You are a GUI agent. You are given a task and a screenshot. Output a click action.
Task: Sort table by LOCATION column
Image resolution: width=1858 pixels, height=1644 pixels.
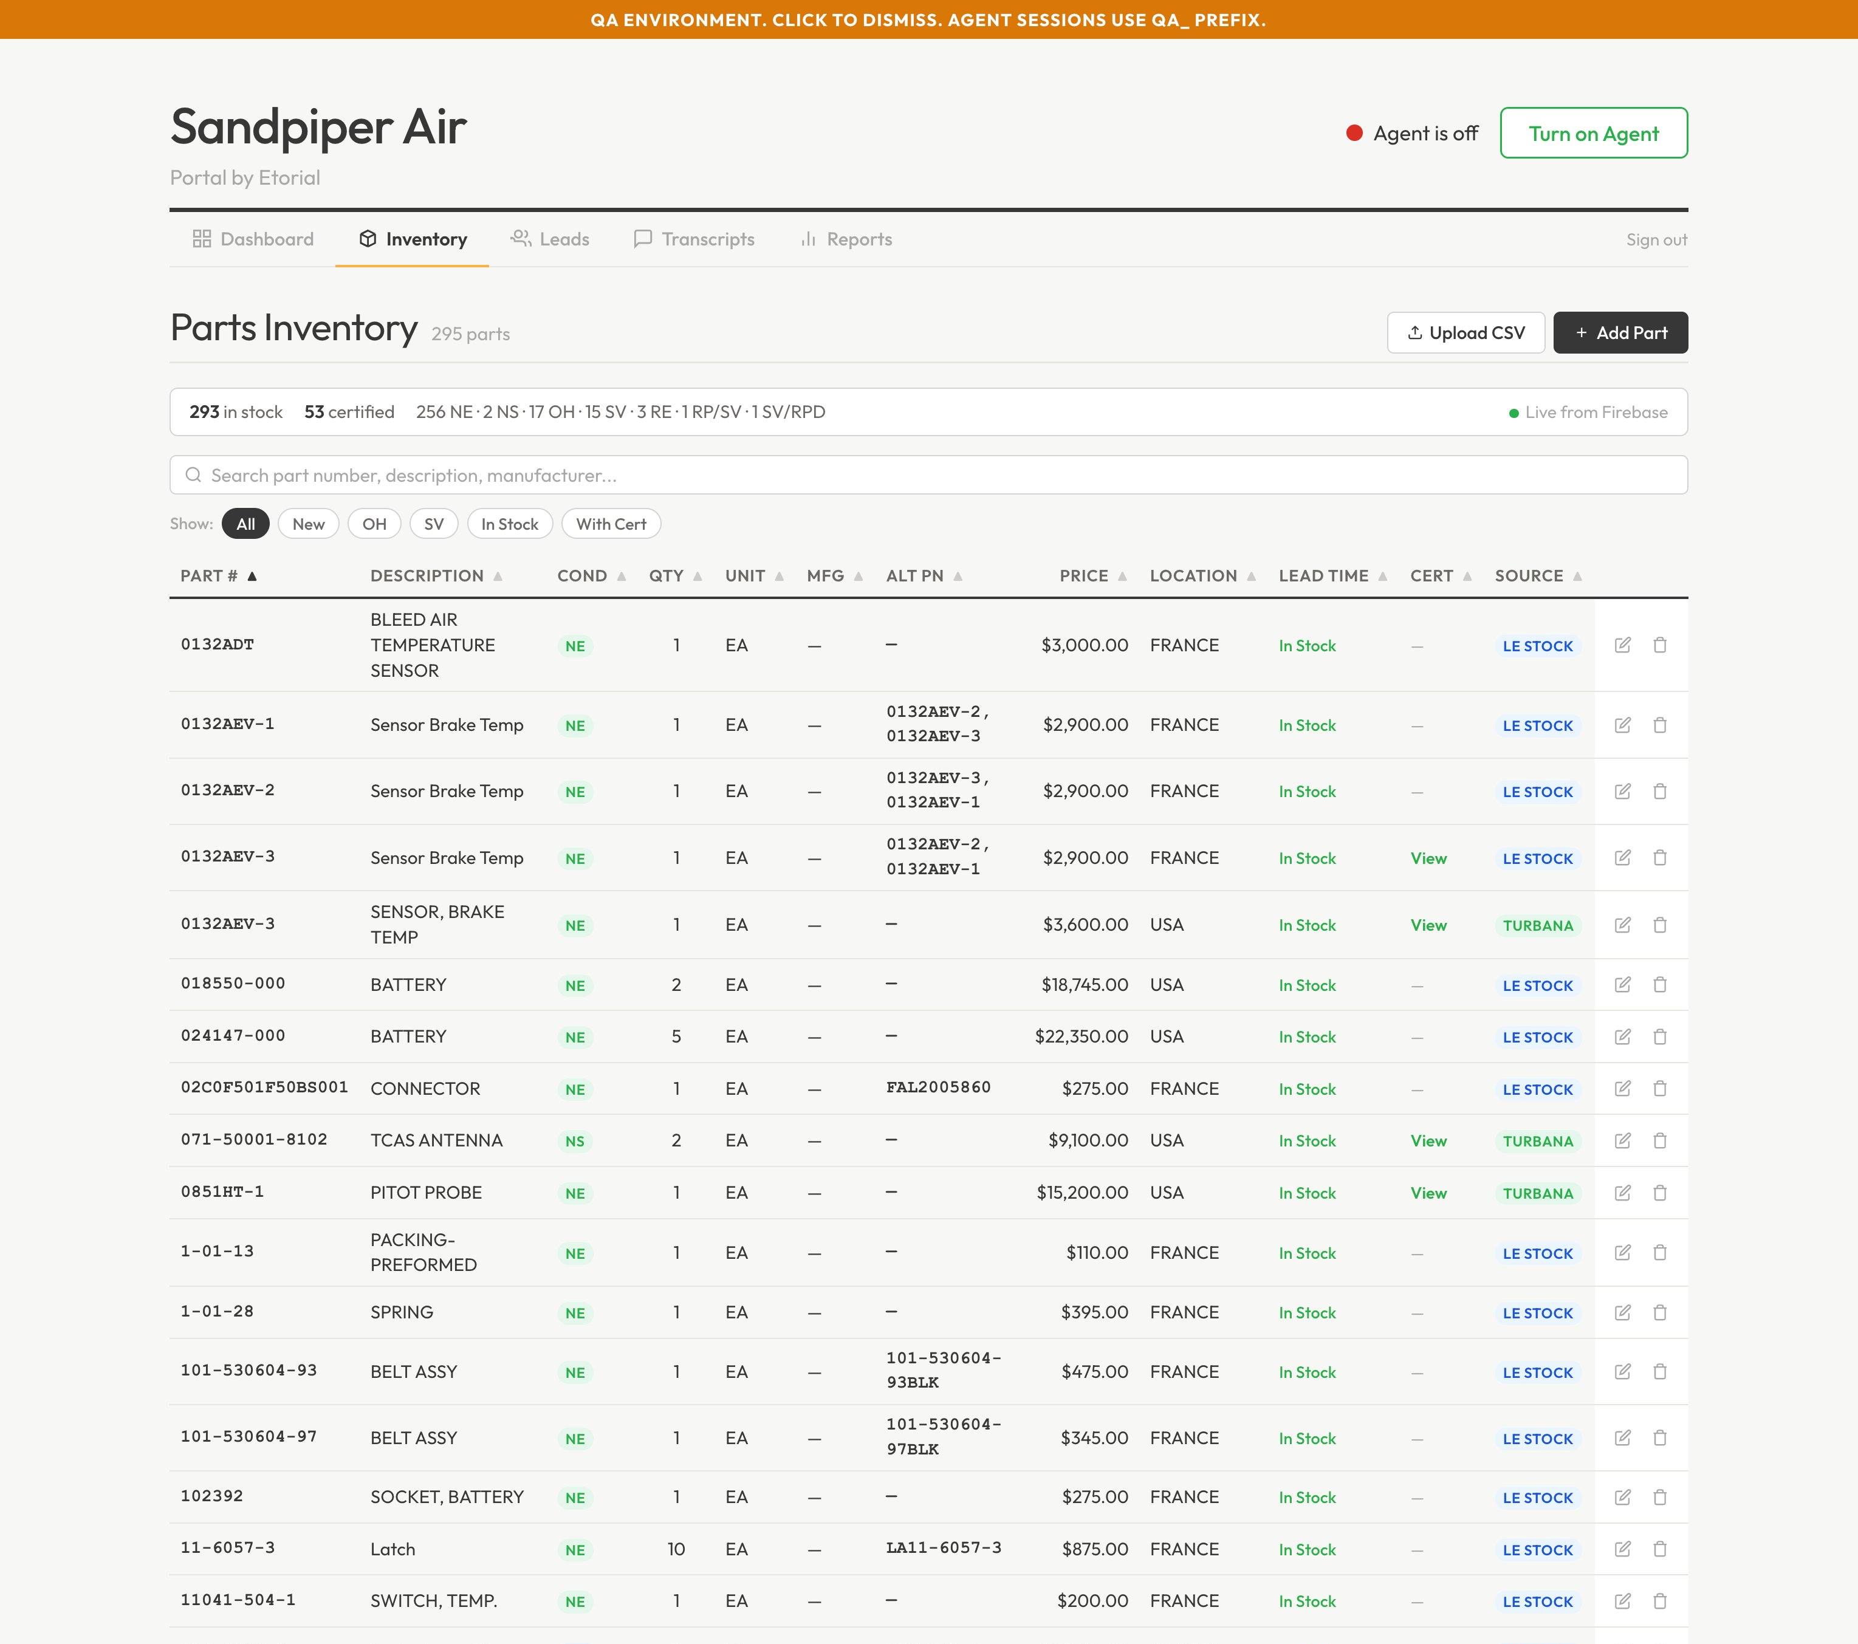pyautogui.click(x=1202, y=576)
